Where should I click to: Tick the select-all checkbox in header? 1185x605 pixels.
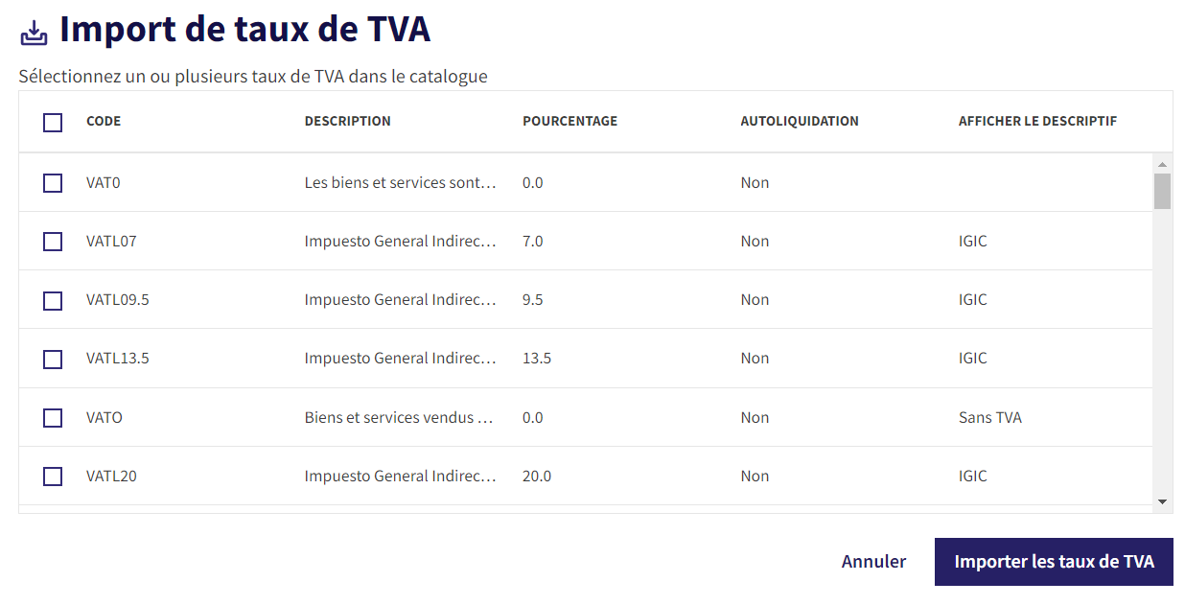pos(53,122)
